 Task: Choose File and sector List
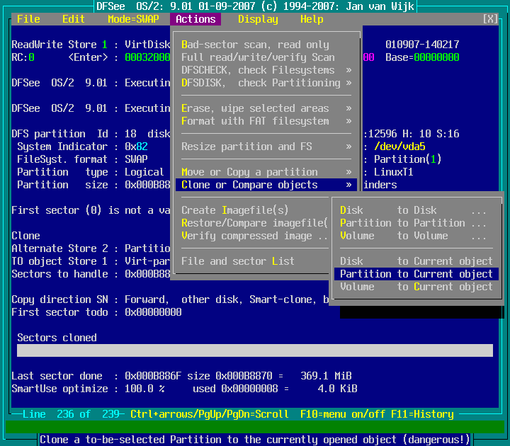click(238, 261)
